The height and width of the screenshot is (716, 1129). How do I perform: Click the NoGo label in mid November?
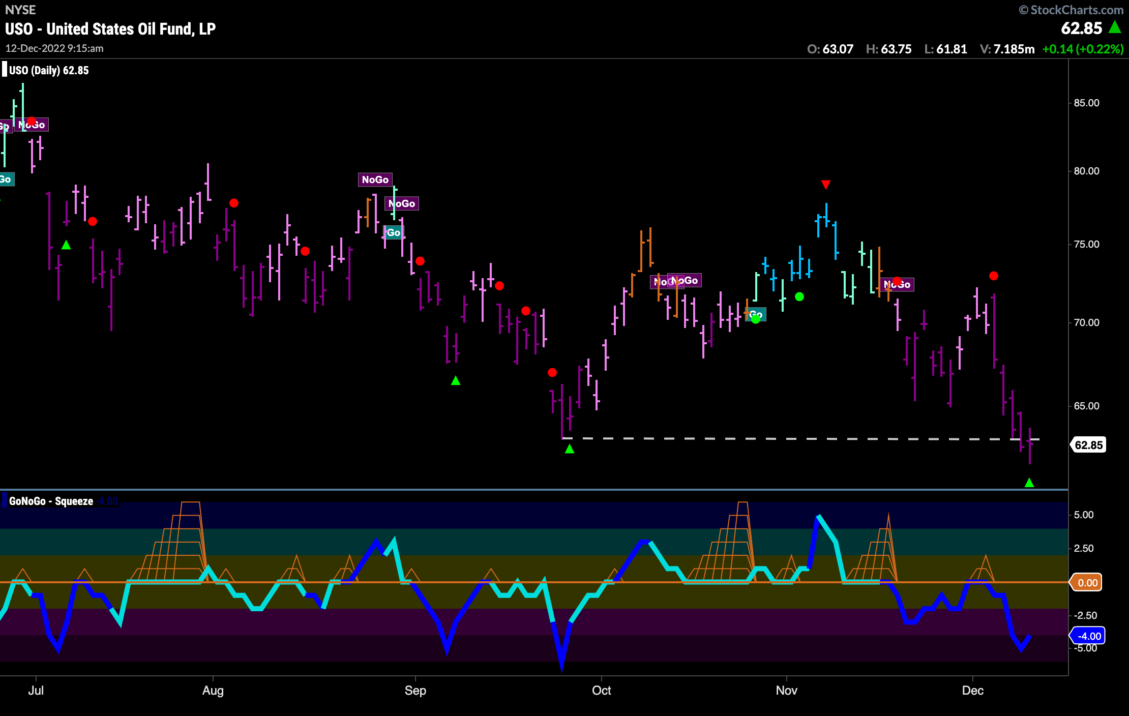(x=898, y=284)
